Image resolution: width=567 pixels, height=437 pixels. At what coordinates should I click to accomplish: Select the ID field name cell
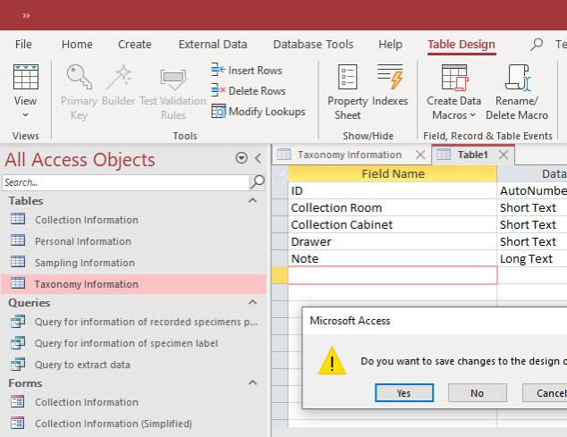393,190
